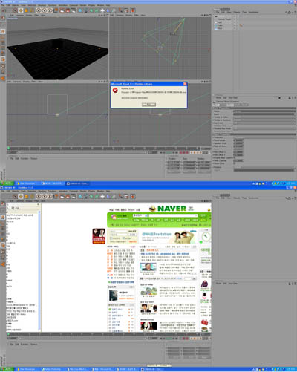Select the Move tool in top toolbar
This screenshot has height=372, width=297.
21,10
